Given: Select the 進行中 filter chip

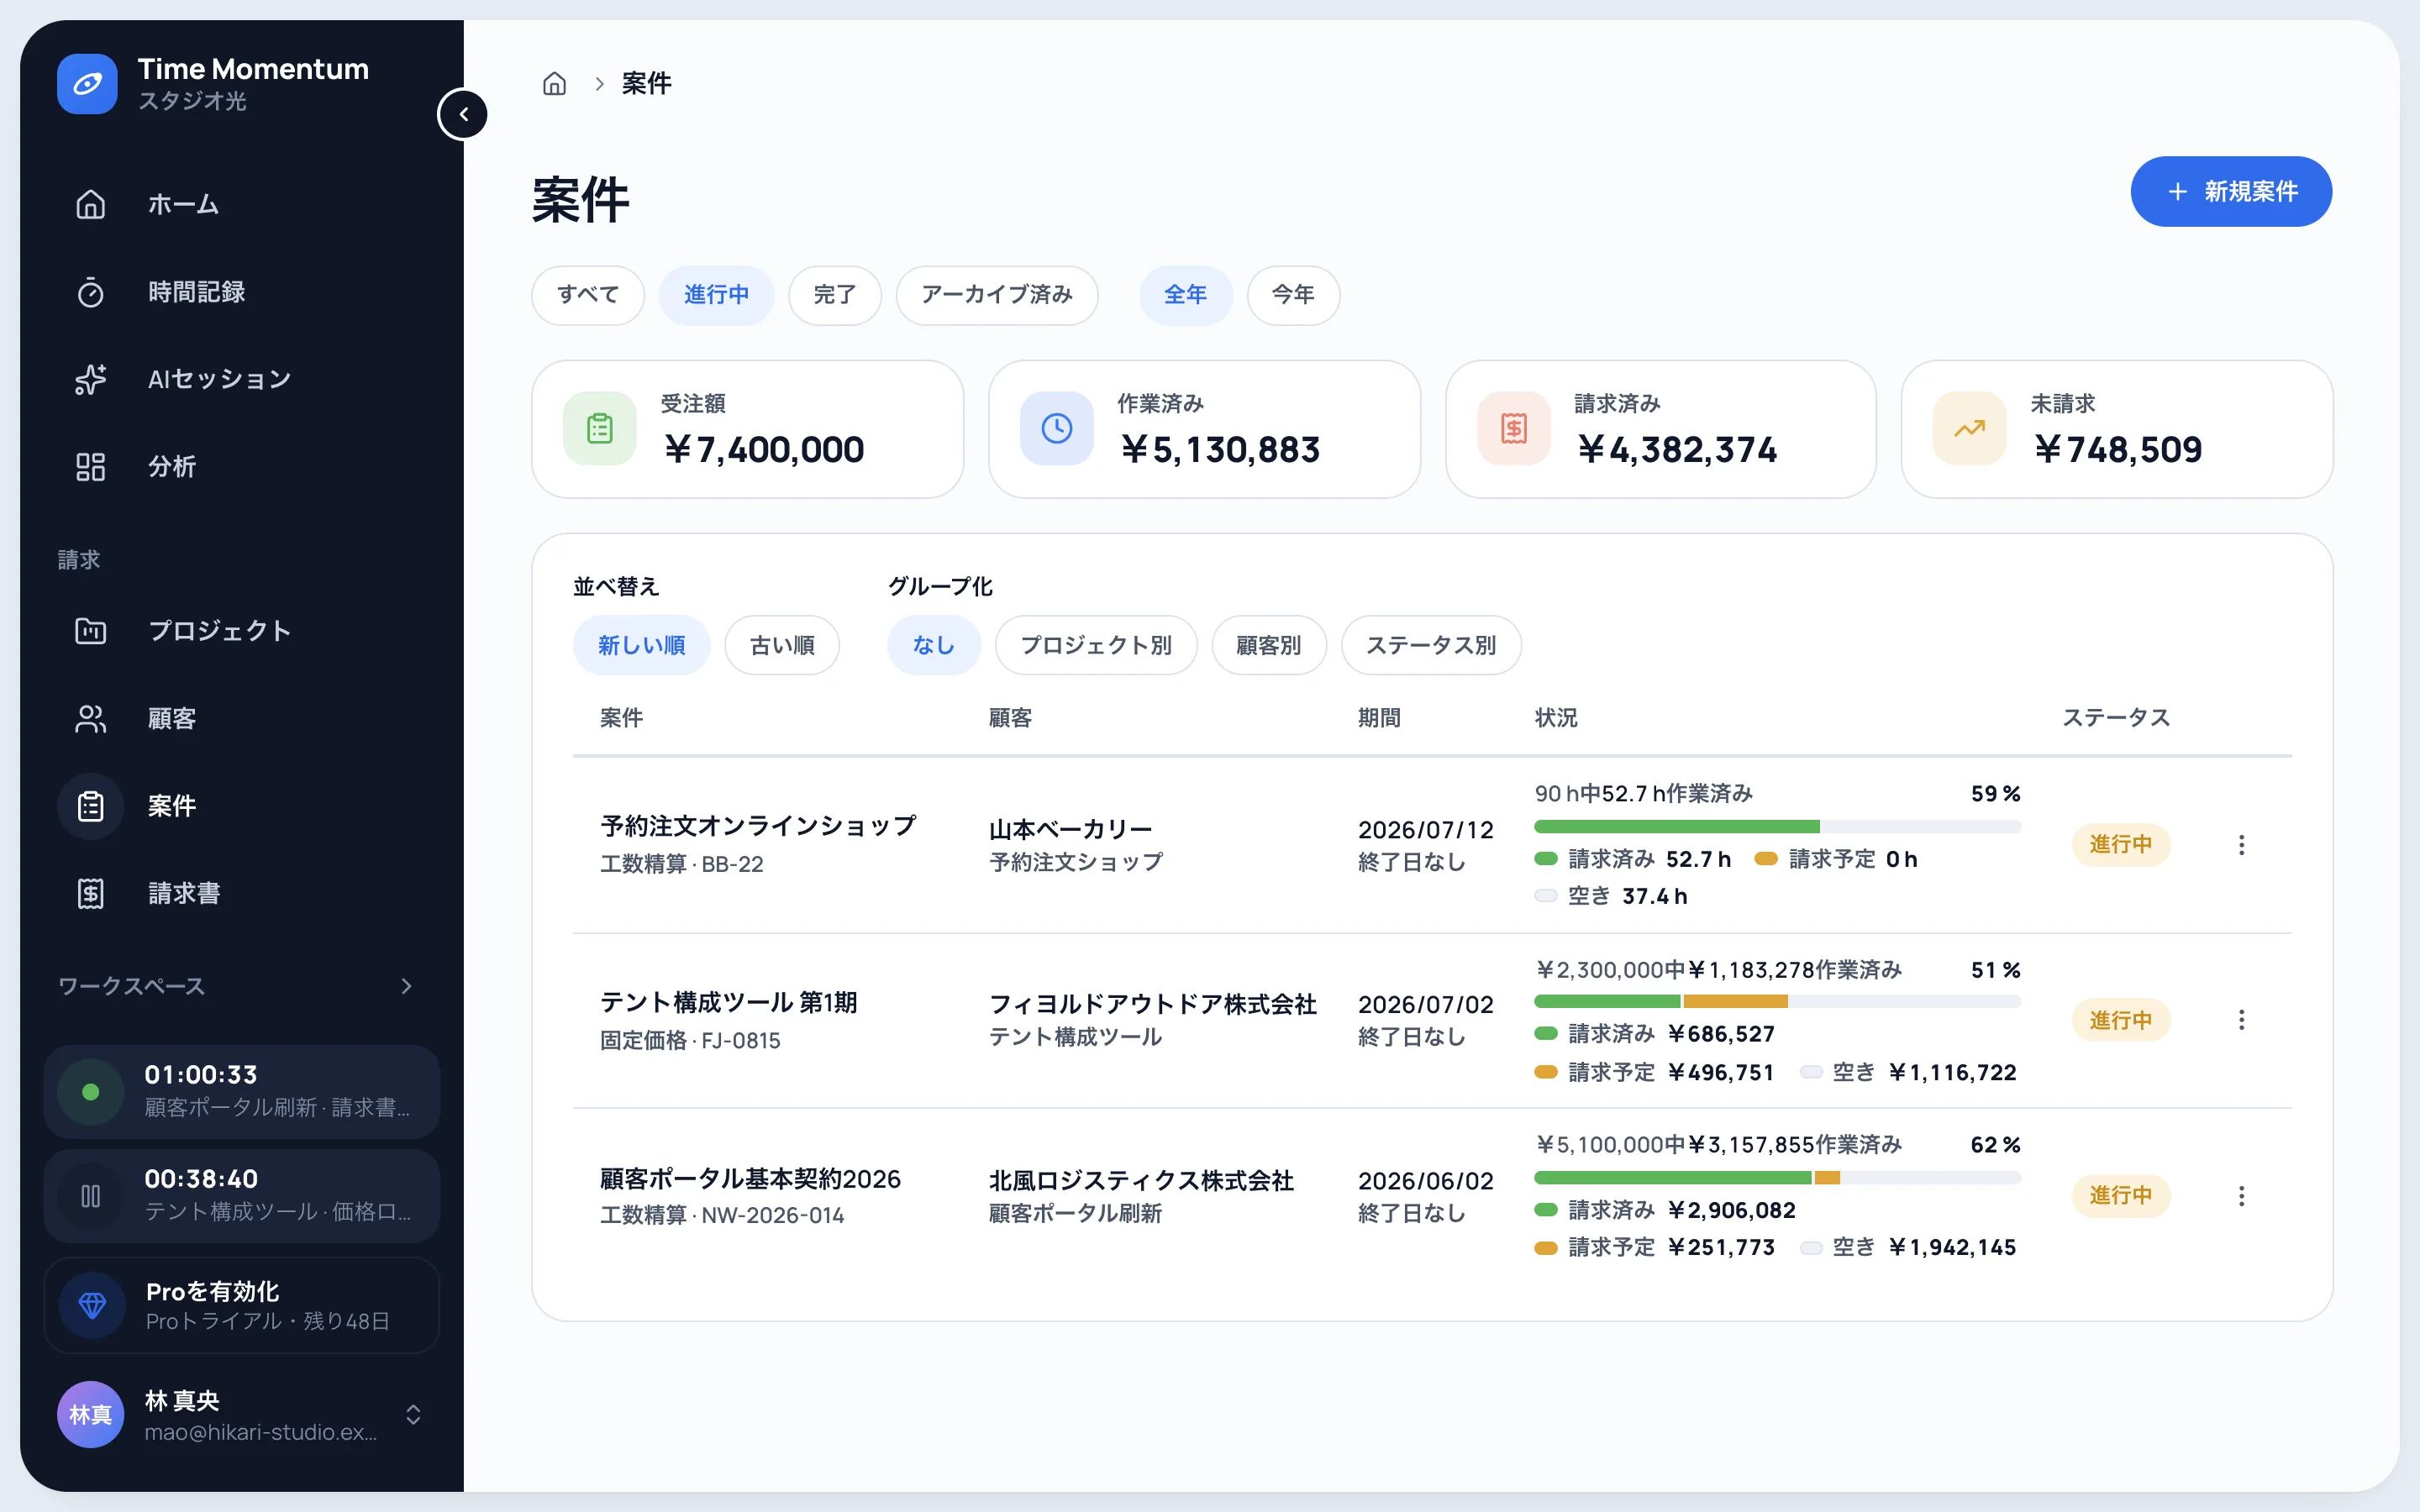Looking at the screenshot, I should 716,295.
